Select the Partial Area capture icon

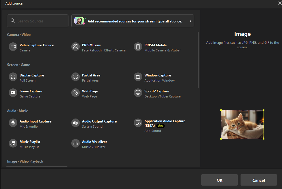76,77
